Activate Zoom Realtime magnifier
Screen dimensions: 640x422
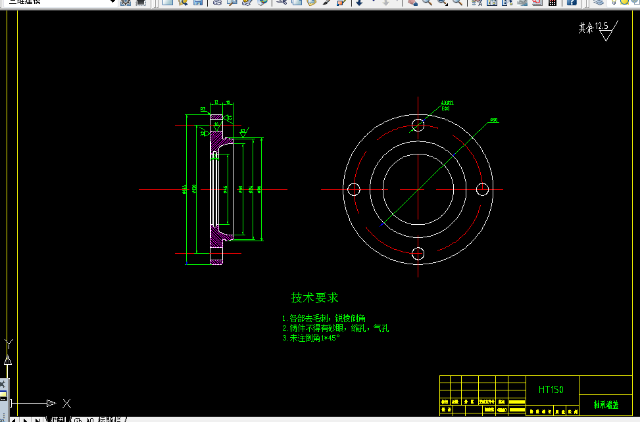(427, 2)
